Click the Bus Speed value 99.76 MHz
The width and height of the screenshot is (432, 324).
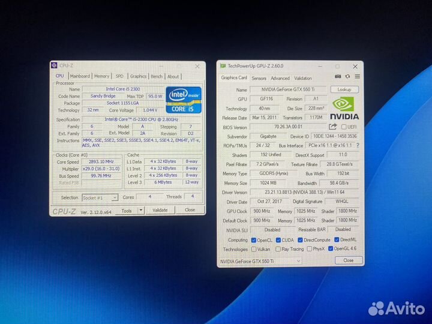pos(101,175)
